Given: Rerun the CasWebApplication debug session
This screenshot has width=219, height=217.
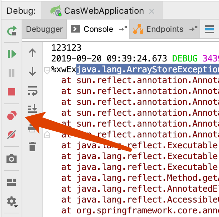Looking at the screenshot, I should click(12, 31).
